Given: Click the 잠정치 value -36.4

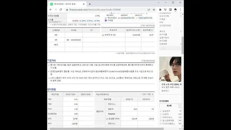Looking at the screenshot, I should [135, 109].
